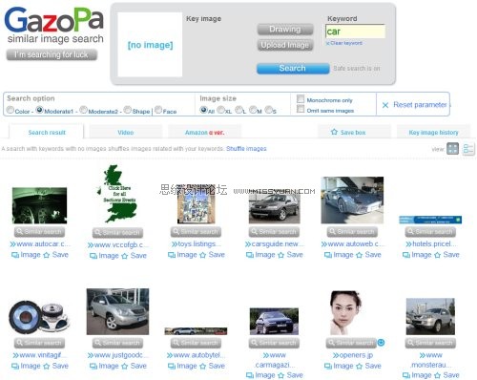This screenshot has width=477, height=380.
Task: Click the smiley icon beside openers.jp result
Action: [381, 343]
